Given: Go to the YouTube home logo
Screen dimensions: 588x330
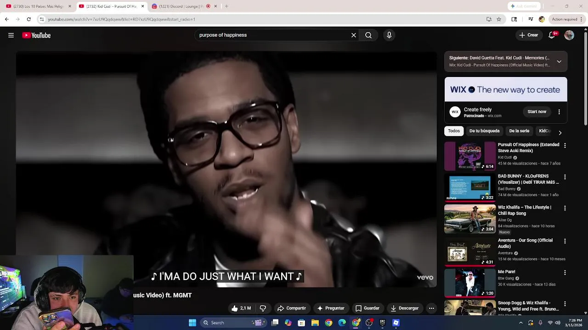Looking at the screenshot, I should (x=36, y=35).
